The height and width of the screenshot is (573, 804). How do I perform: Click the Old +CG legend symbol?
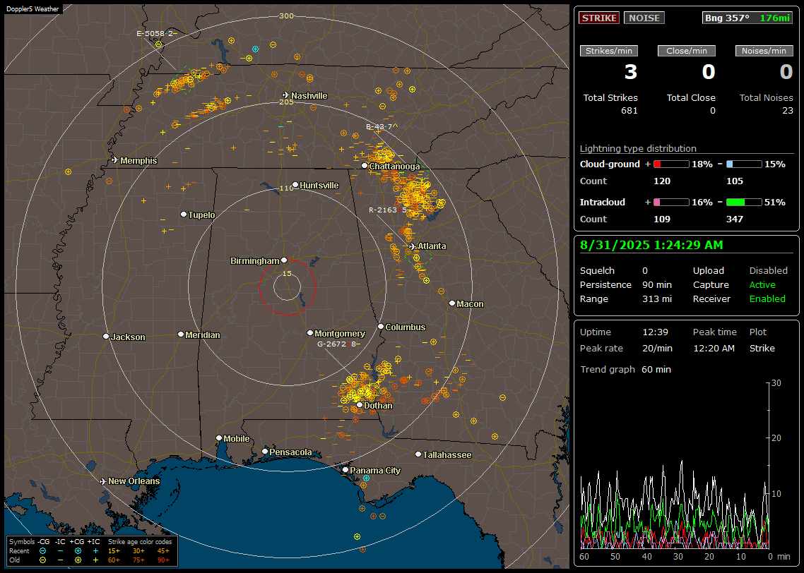(x=78, y=560)
